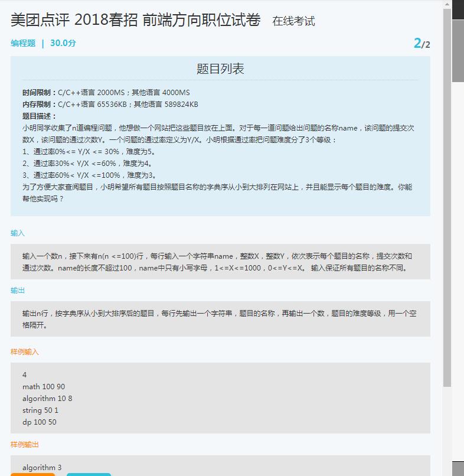Click the scroll-up arrow of page scrollbar
The height and width of the screenshot is (476, 464).
(x=447, y=4)
